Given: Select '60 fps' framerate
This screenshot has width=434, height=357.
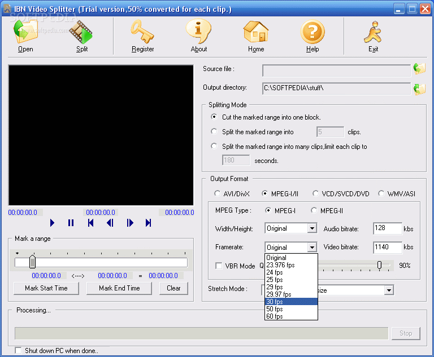Looking at the screenshot, I should tap(291, 316).
